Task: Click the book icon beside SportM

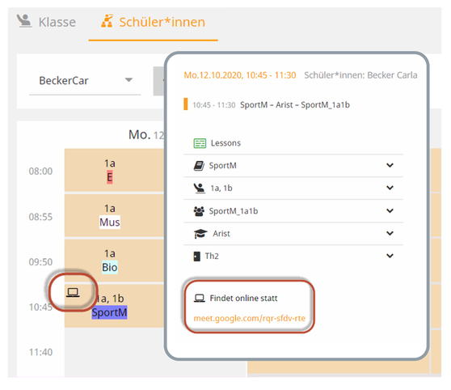Action: 199,166
